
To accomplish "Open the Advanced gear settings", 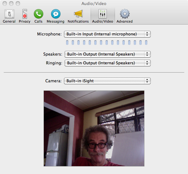I will click(x=124, y=16).
